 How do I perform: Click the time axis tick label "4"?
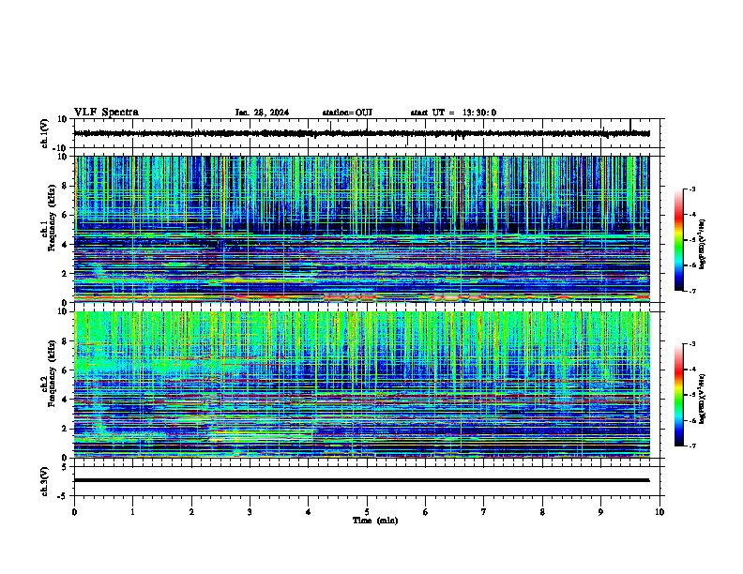309,512
